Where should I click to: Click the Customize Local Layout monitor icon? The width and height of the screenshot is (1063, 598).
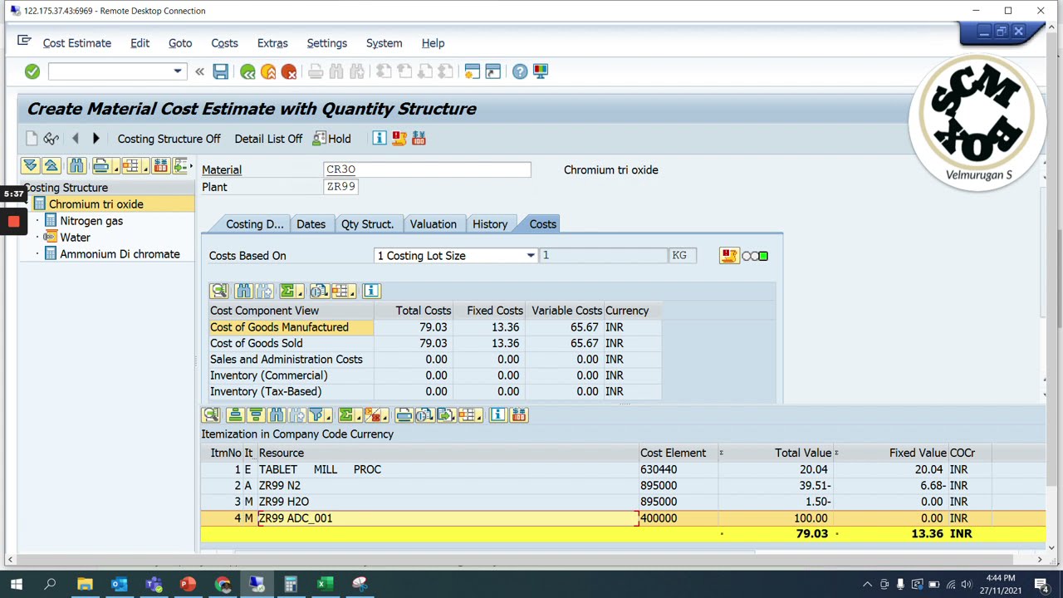(541, 71)
